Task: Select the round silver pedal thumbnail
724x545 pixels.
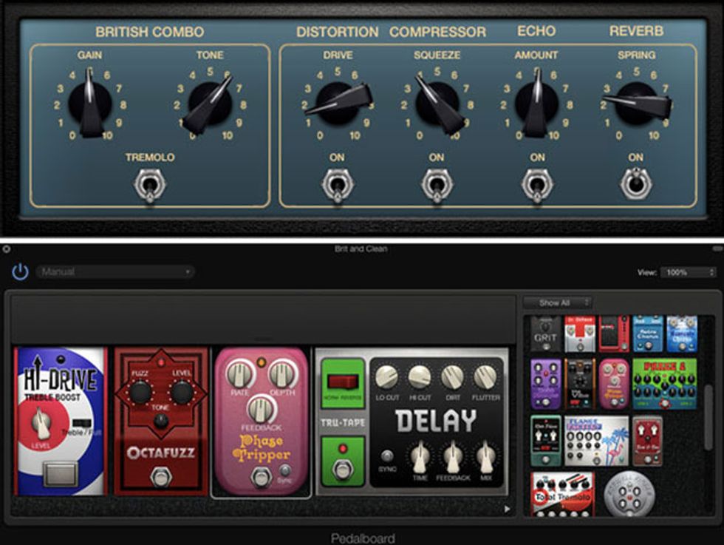Action: pyautogui.click(x=629, y=494)
